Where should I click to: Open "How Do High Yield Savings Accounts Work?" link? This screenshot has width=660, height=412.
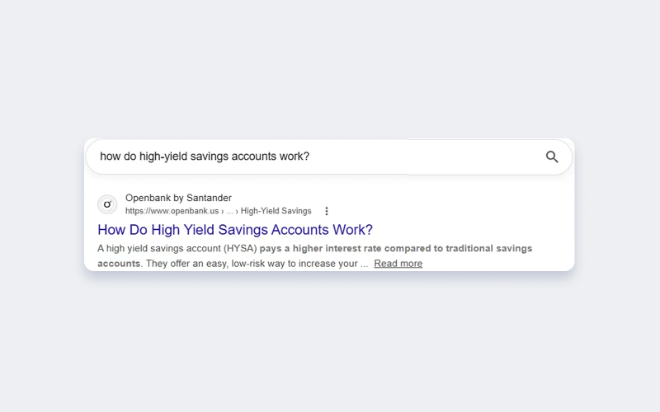[235, 230]
